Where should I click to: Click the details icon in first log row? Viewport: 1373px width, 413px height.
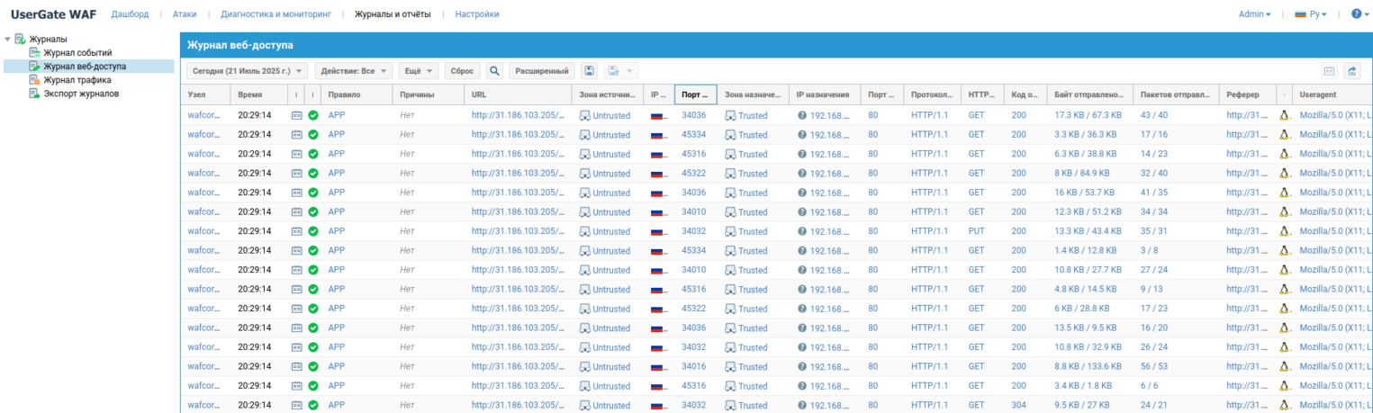coord(296,115)
